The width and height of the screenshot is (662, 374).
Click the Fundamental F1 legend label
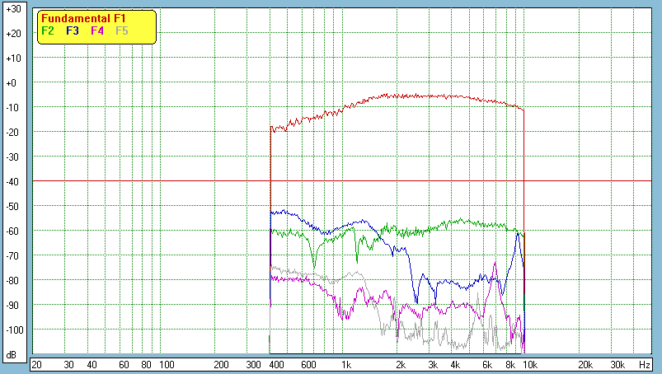coord(83,19)
